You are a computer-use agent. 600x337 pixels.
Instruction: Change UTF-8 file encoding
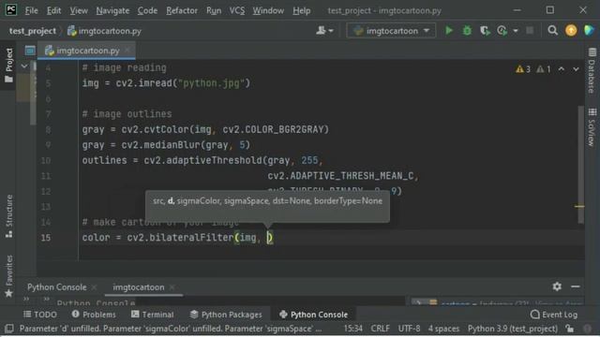point(409,329)
